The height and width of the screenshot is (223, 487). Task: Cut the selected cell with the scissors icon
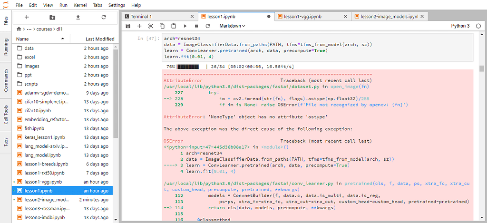[x=151, y=26]
